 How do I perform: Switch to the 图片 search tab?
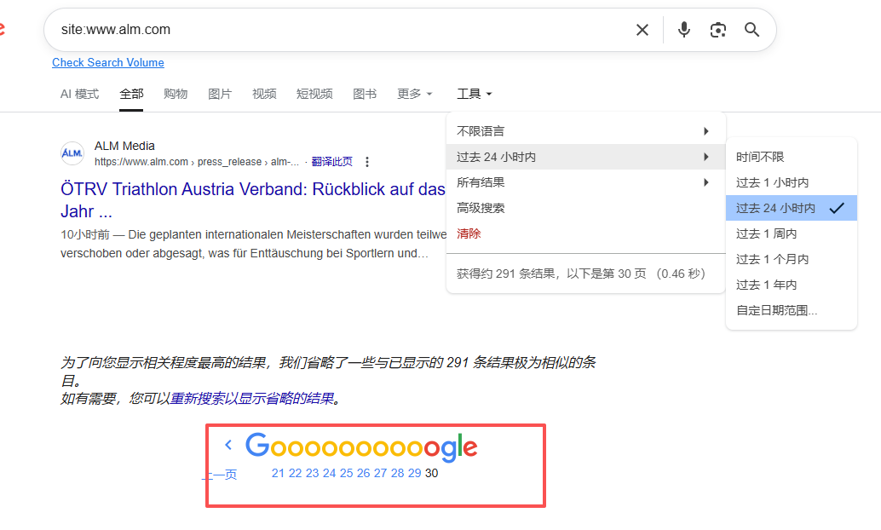tap(220, 94)
